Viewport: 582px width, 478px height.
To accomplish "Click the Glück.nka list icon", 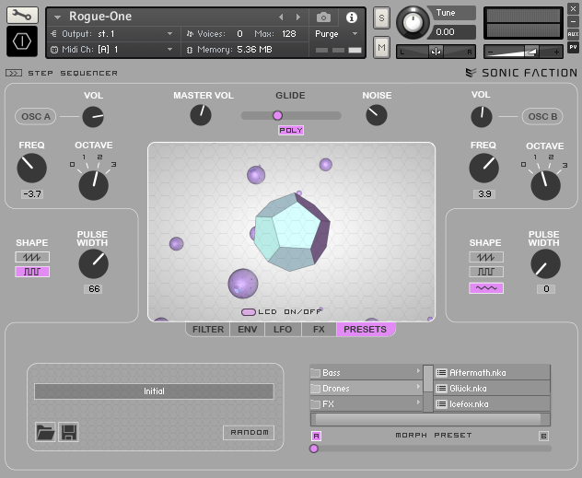I will click(441, 388).
